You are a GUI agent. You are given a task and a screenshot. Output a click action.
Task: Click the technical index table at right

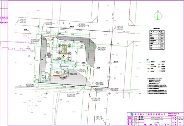(157, 40)
